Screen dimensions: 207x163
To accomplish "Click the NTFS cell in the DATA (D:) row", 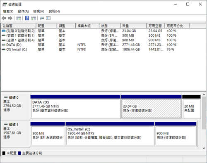I will 82,45.
